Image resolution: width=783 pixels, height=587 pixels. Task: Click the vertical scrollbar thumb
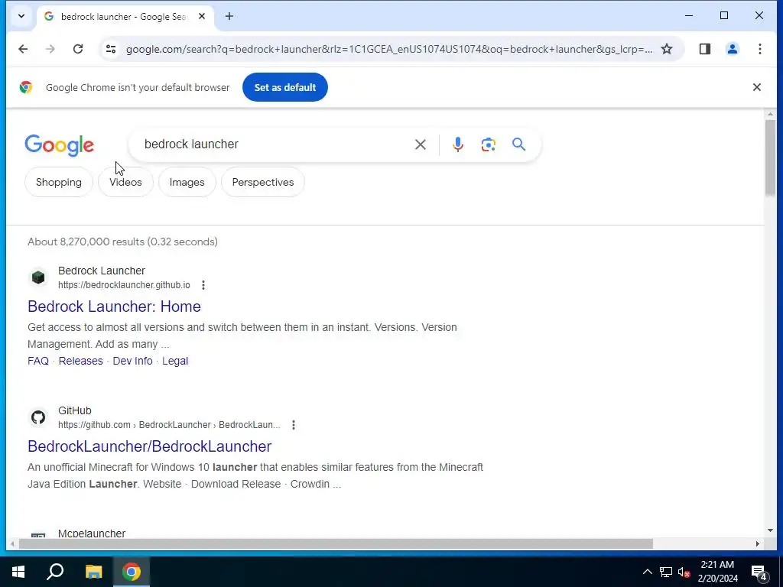(x=769, y=157)
